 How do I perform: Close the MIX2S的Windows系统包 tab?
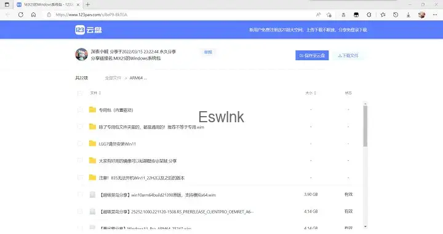click(x=78, y=5)
